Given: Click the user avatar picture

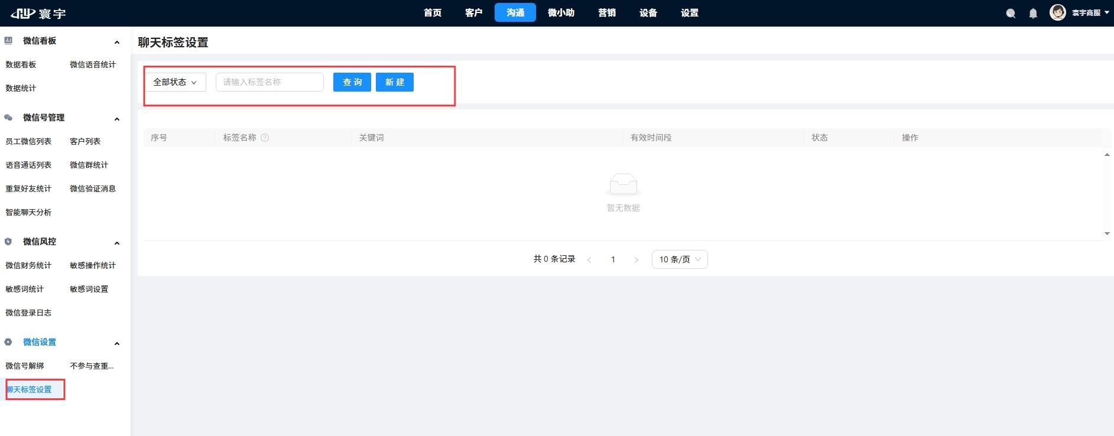Looking at the screenshot, I should pos(1057,12).
